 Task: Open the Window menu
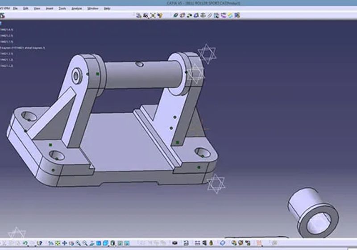pyautogui.click(x=93, y=8)
